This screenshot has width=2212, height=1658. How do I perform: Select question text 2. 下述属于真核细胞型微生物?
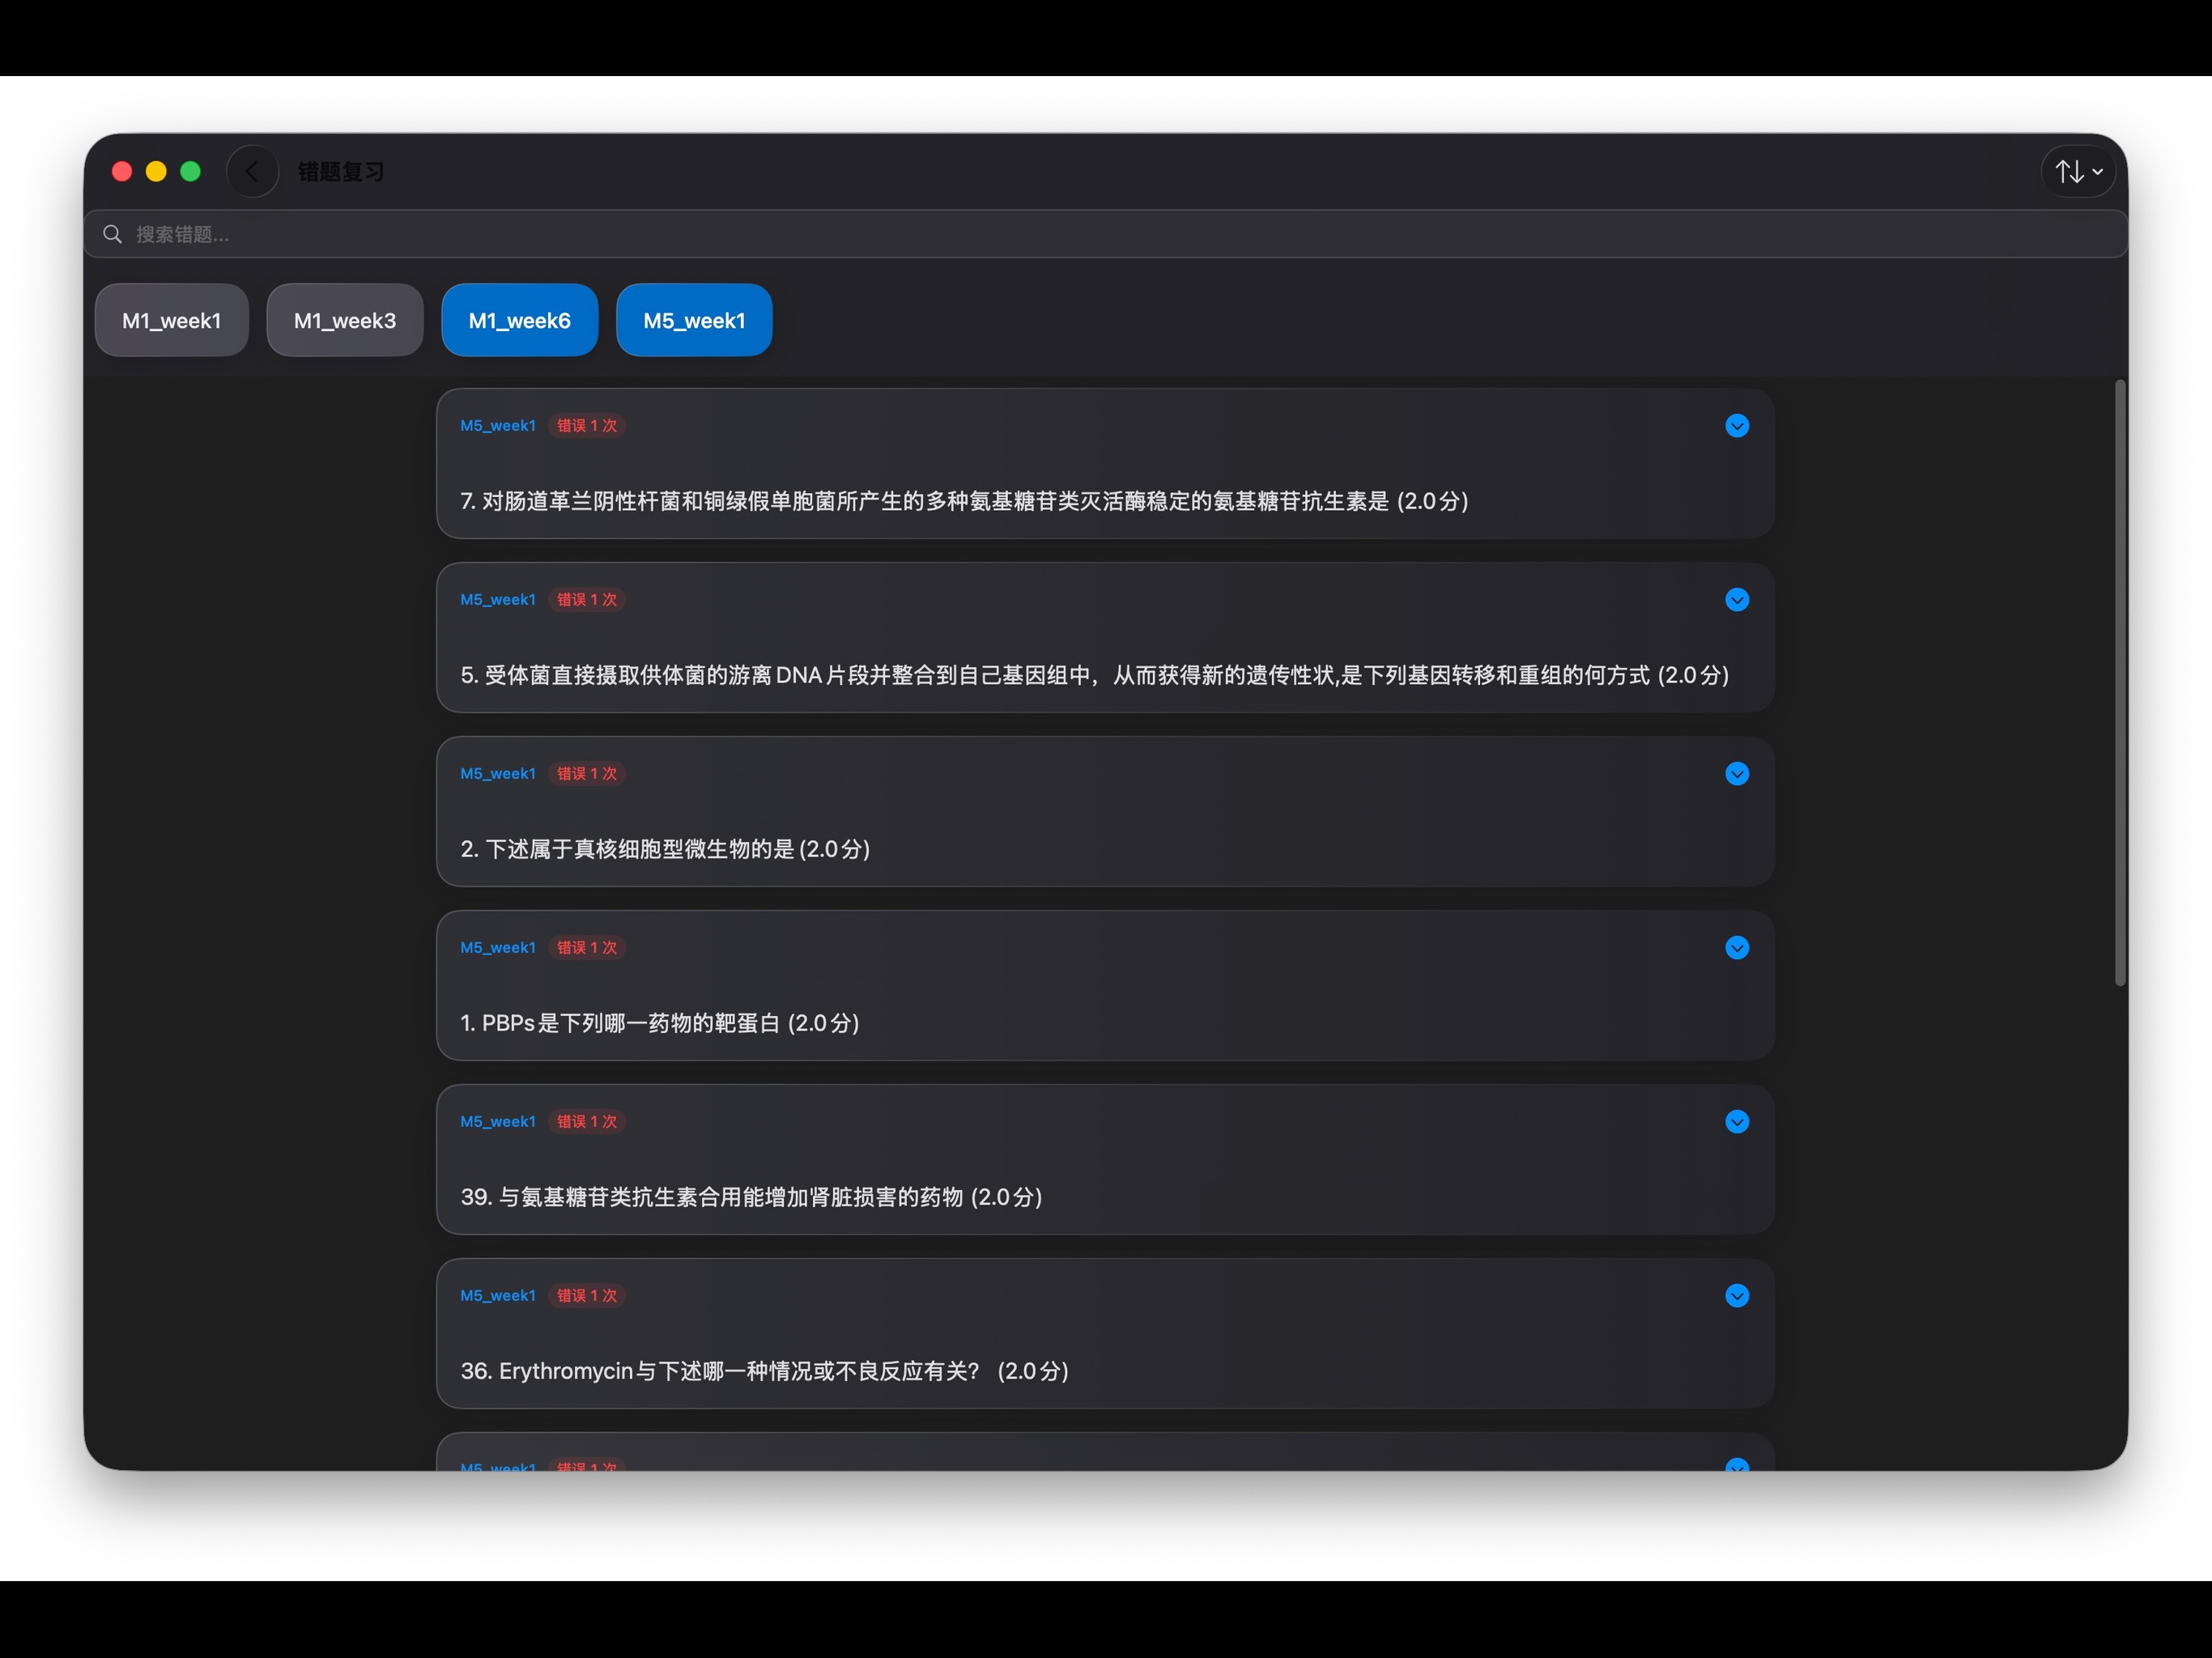pos(665,849)
